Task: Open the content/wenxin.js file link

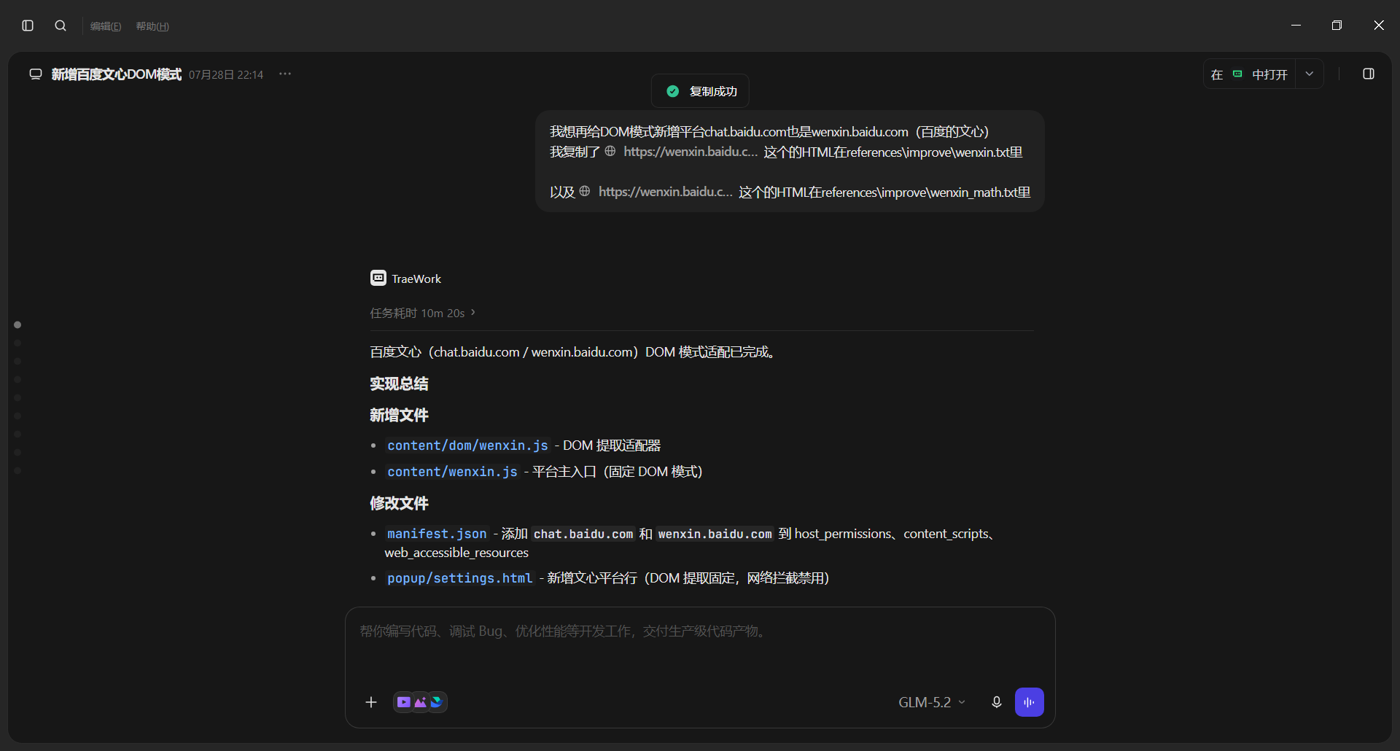Action: [452, 472]
